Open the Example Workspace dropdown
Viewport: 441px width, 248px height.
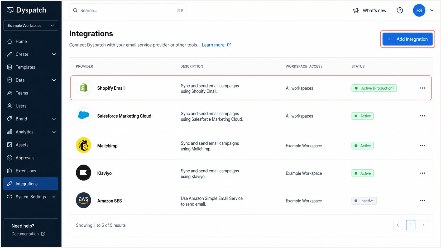click(31, 26)
